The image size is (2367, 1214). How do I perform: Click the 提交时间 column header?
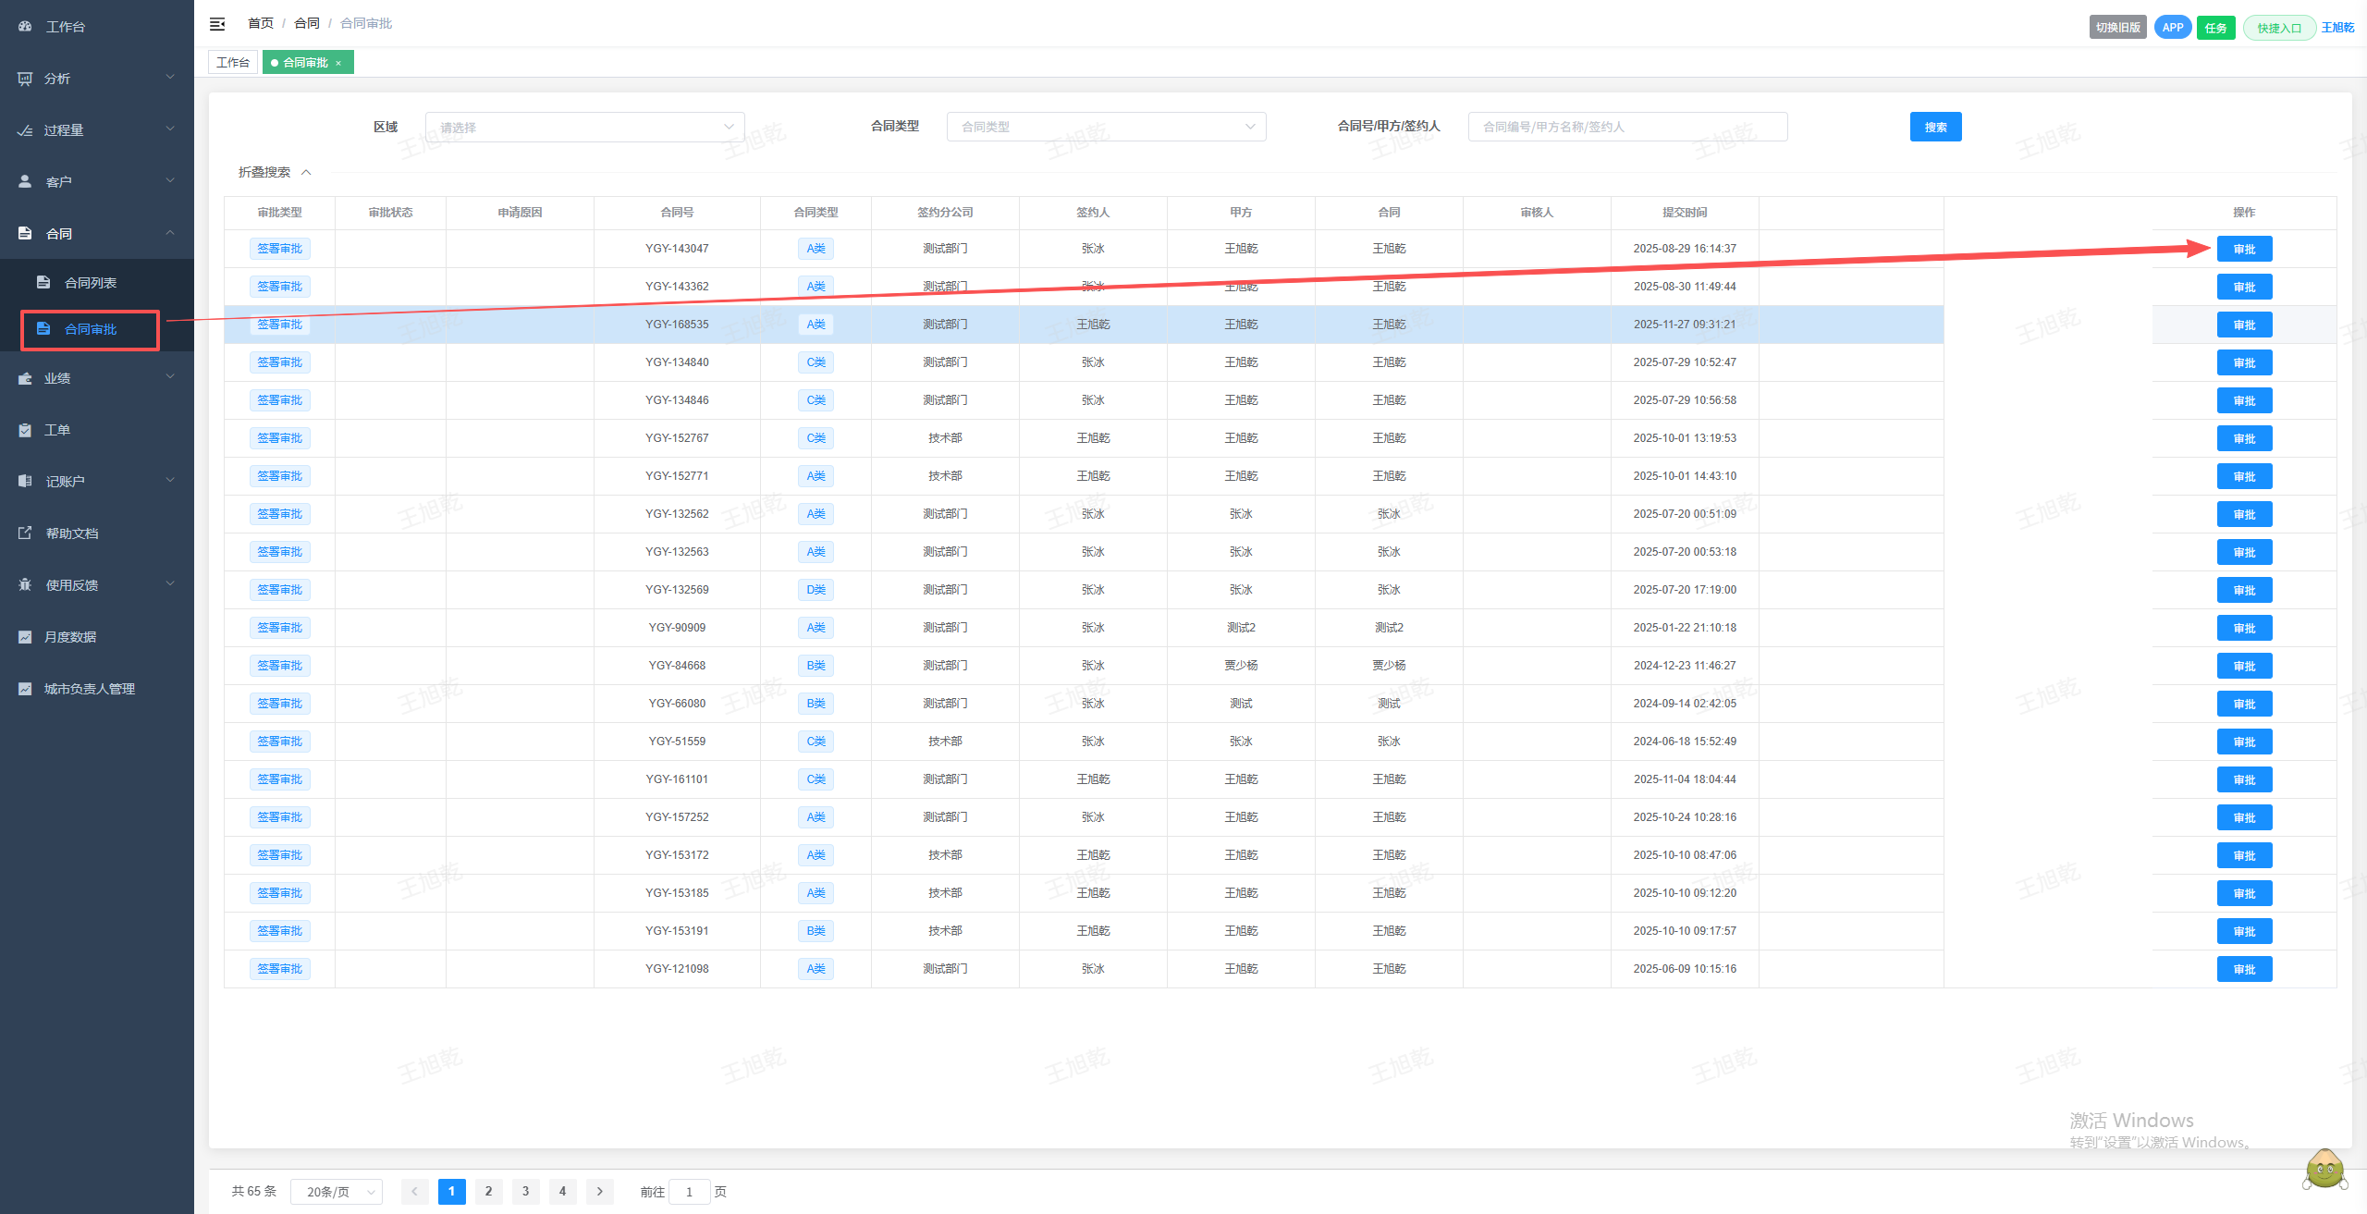click(x=1686, y=213)
